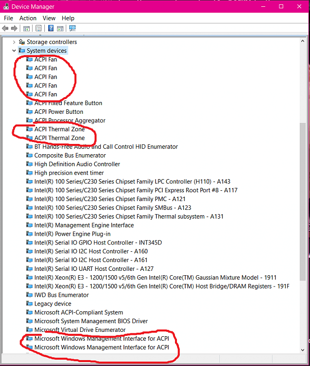Click device icon beside IWD Bus Enumerator

pos(29,295)
